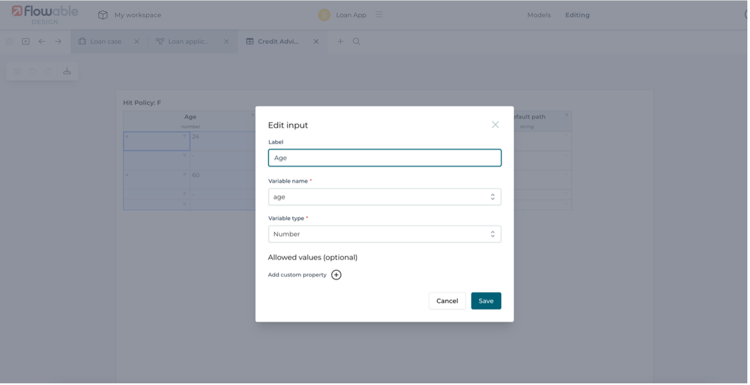Click inside the Label text field
The height and width of the screenshot is (385, 750).
pyautogui.click(x=384, y=158)
